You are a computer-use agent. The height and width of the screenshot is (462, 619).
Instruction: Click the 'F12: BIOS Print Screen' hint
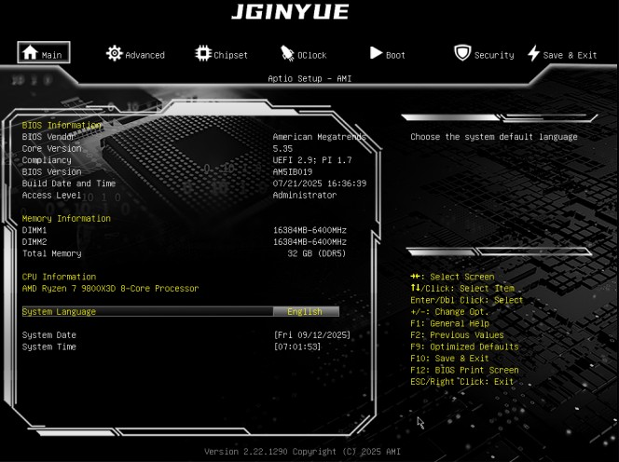click(464, 370)
